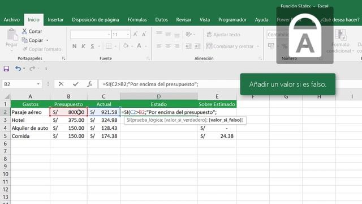Click the align left icon
This screenshot has height=204, width=362.
[159, 46]
